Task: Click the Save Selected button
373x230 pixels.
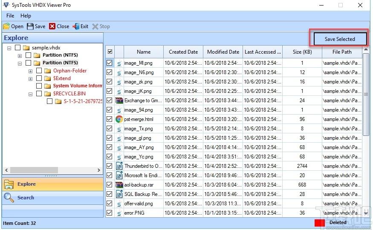Action: (x=340, y=39)
